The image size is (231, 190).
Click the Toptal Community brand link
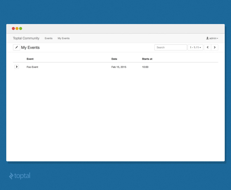pyautogui.click(x=26, y=38)
